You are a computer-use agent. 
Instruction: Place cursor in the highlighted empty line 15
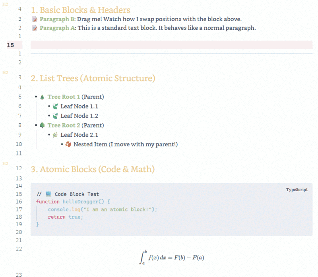(171, 45)
